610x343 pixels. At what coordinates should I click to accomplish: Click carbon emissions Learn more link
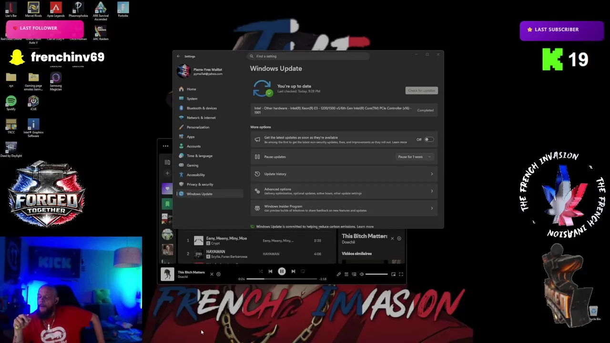(x=365, y=227)
